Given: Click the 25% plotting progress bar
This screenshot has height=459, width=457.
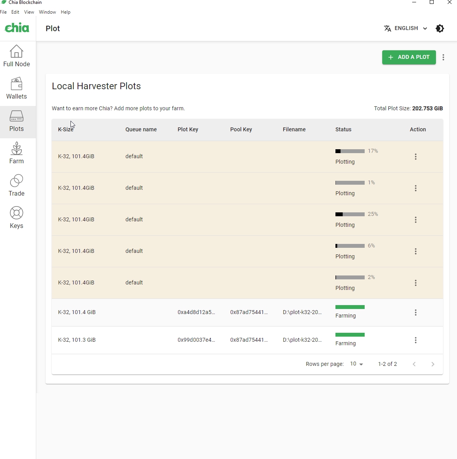Looking at the screenshot, I should 350,214.
